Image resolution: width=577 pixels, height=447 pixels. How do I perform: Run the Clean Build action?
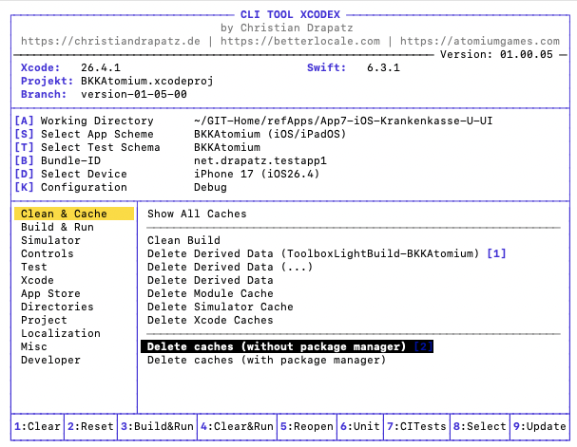183,240
